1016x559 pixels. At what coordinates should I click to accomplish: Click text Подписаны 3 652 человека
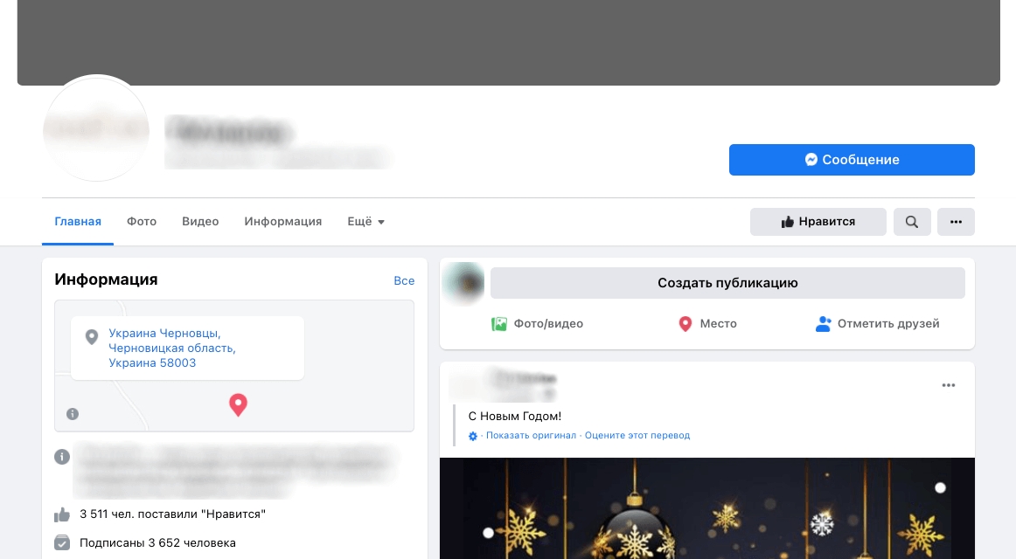pos(157,542)
